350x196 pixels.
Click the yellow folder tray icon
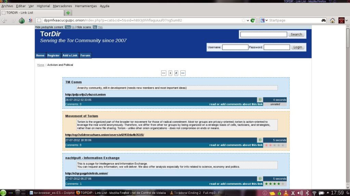tap(272, 193)
